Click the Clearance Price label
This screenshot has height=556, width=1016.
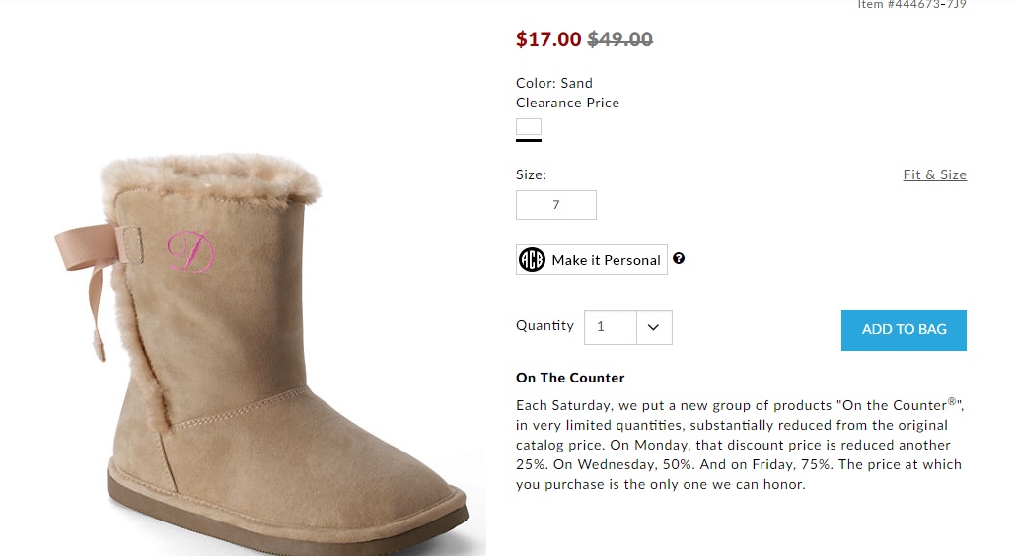567,103
